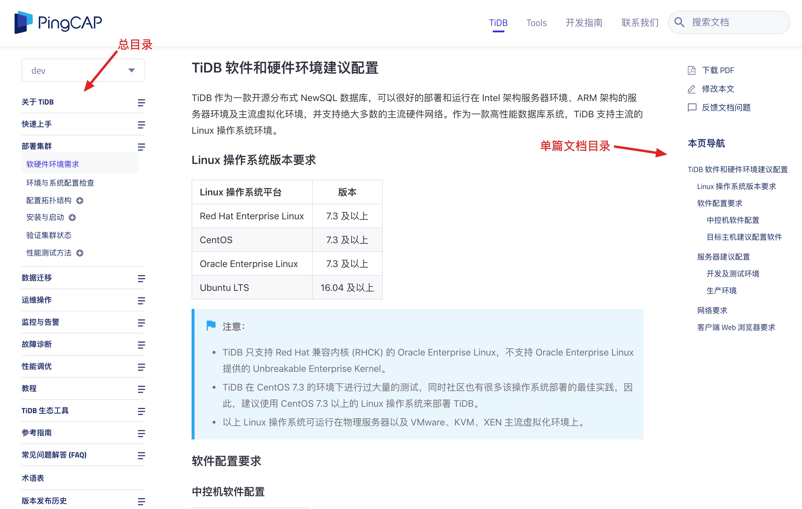Click the PingCAP logo

tap(58, 22)
